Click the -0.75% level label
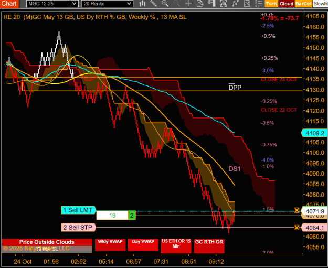Viewport: 328px width, 268px height. (x=269, y=145)
